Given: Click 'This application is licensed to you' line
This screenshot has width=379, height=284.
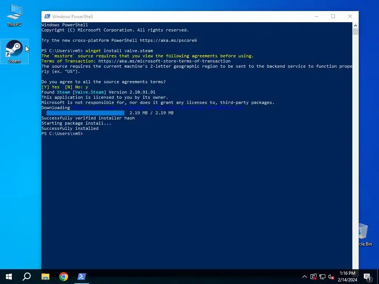Looking at the screenshot, I should (x=105, y=97).
